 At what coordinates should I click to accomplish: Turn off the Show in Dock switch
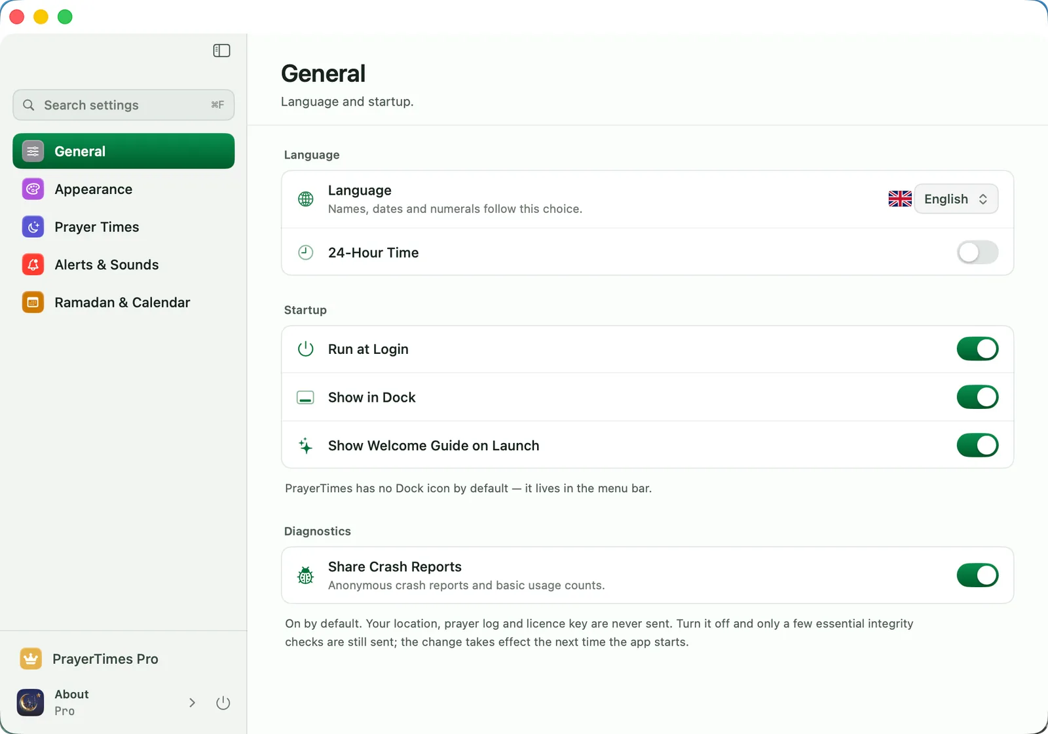pos(977,397)
